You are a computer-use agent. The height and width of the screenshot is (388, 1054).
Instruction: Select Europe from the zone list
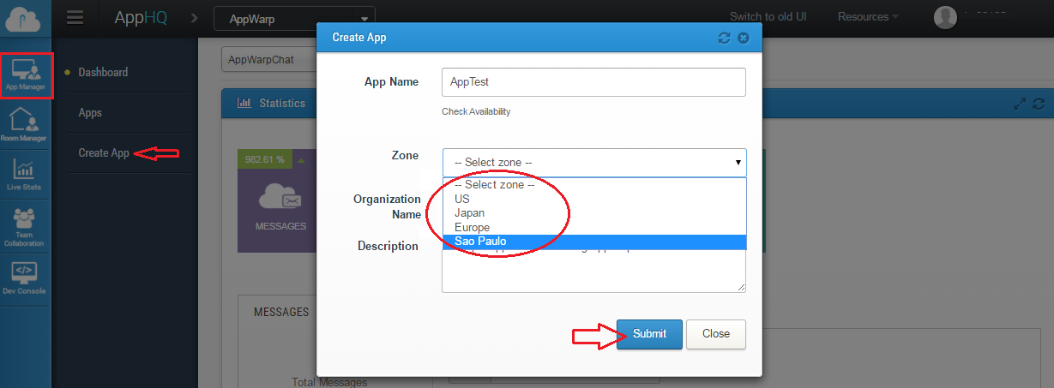click(473, 228)
